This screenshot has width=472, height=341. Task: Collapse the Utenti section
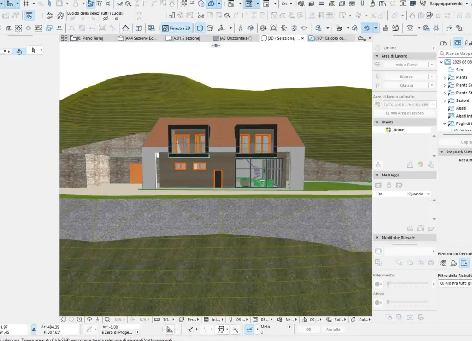[x=377, y=122]
